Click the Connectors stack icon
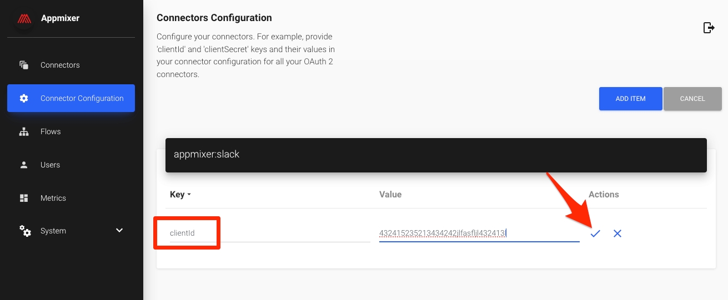Image resolution: width=728 pixels, height=300 pixels. click(24, 65)
